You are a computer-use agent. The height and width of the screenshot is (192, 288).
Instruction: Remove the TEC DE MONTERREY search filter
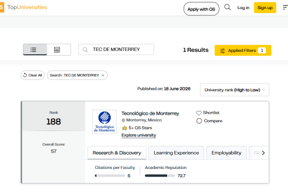[x=103, y=75]
